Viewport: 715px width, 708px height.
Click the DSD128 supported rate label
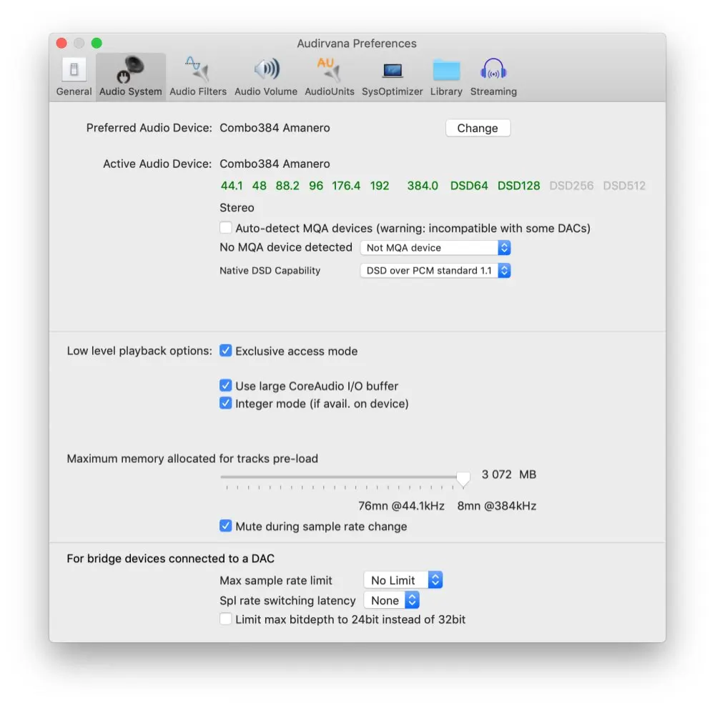518,186
